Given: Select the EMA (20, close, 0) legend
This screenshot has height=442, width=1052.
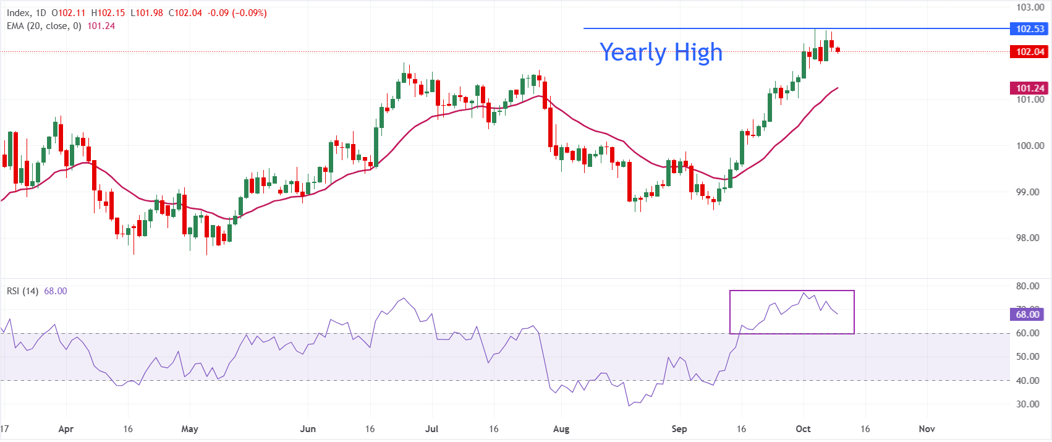Looking at the screenshot, I should pos(43,26).
